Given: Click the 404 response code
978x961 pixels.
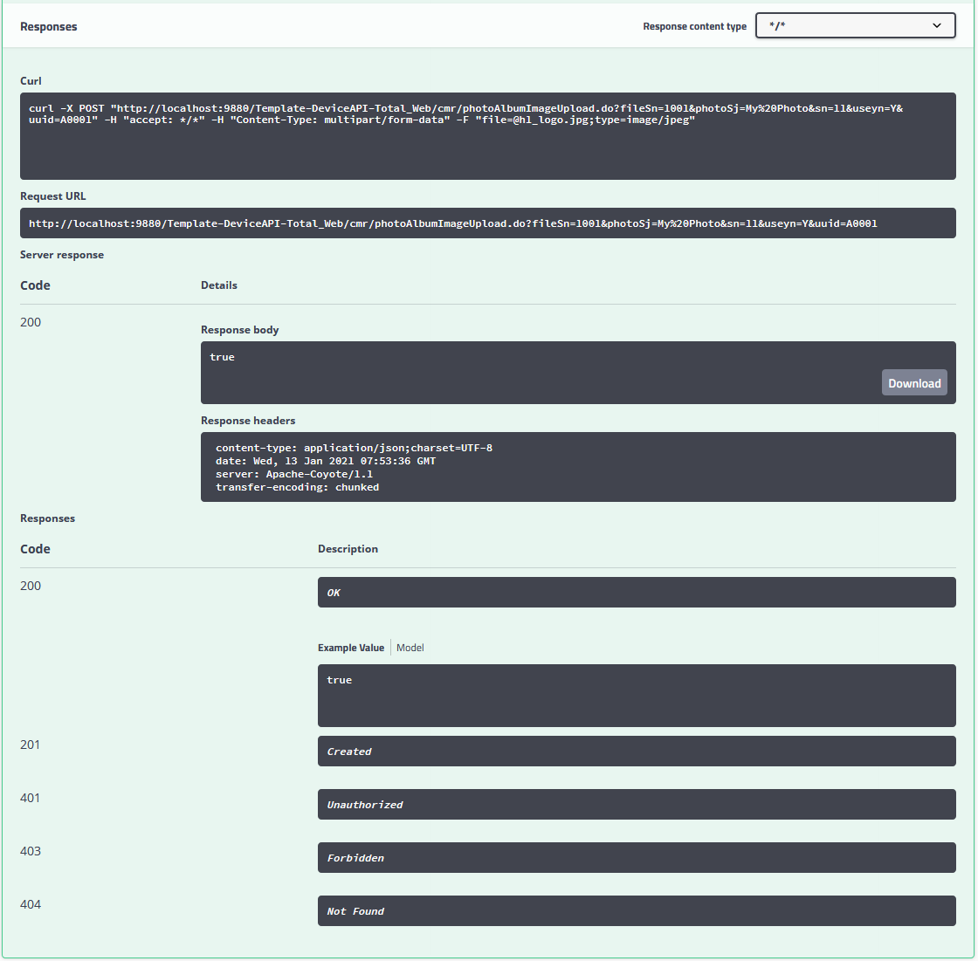Looking at the screenshot, I should tap(31, 904).
